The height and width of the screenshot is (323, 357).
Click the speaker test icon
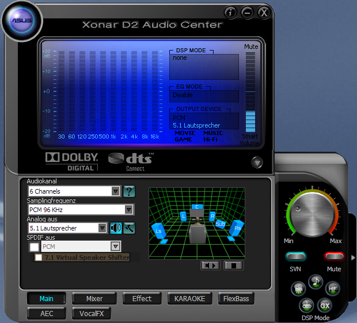click(x=116, y=228)
